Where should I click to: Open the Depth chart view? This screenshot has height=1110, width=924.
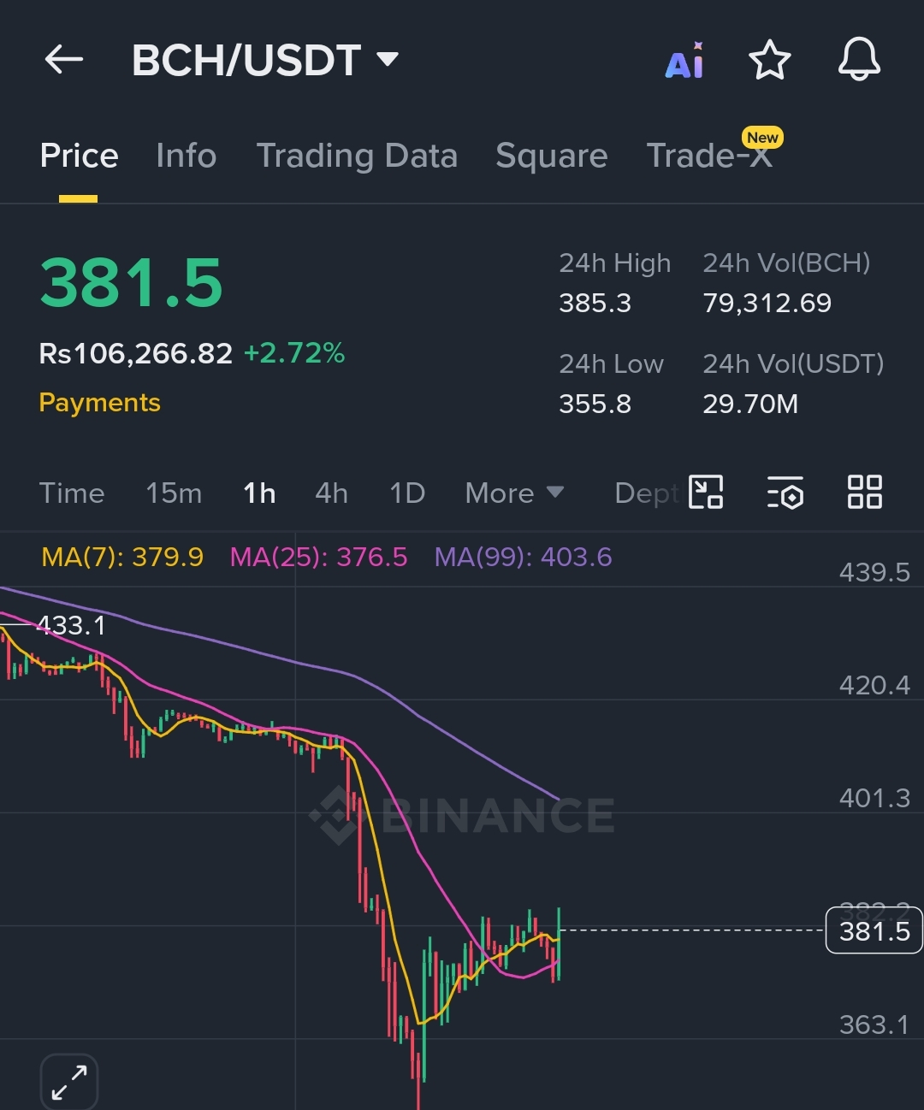point(647,493)
